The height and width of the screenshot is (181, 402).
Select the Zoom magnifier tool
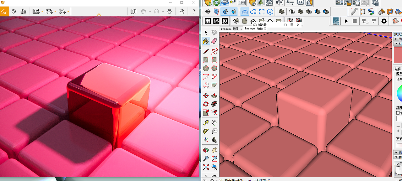(206, 158)
